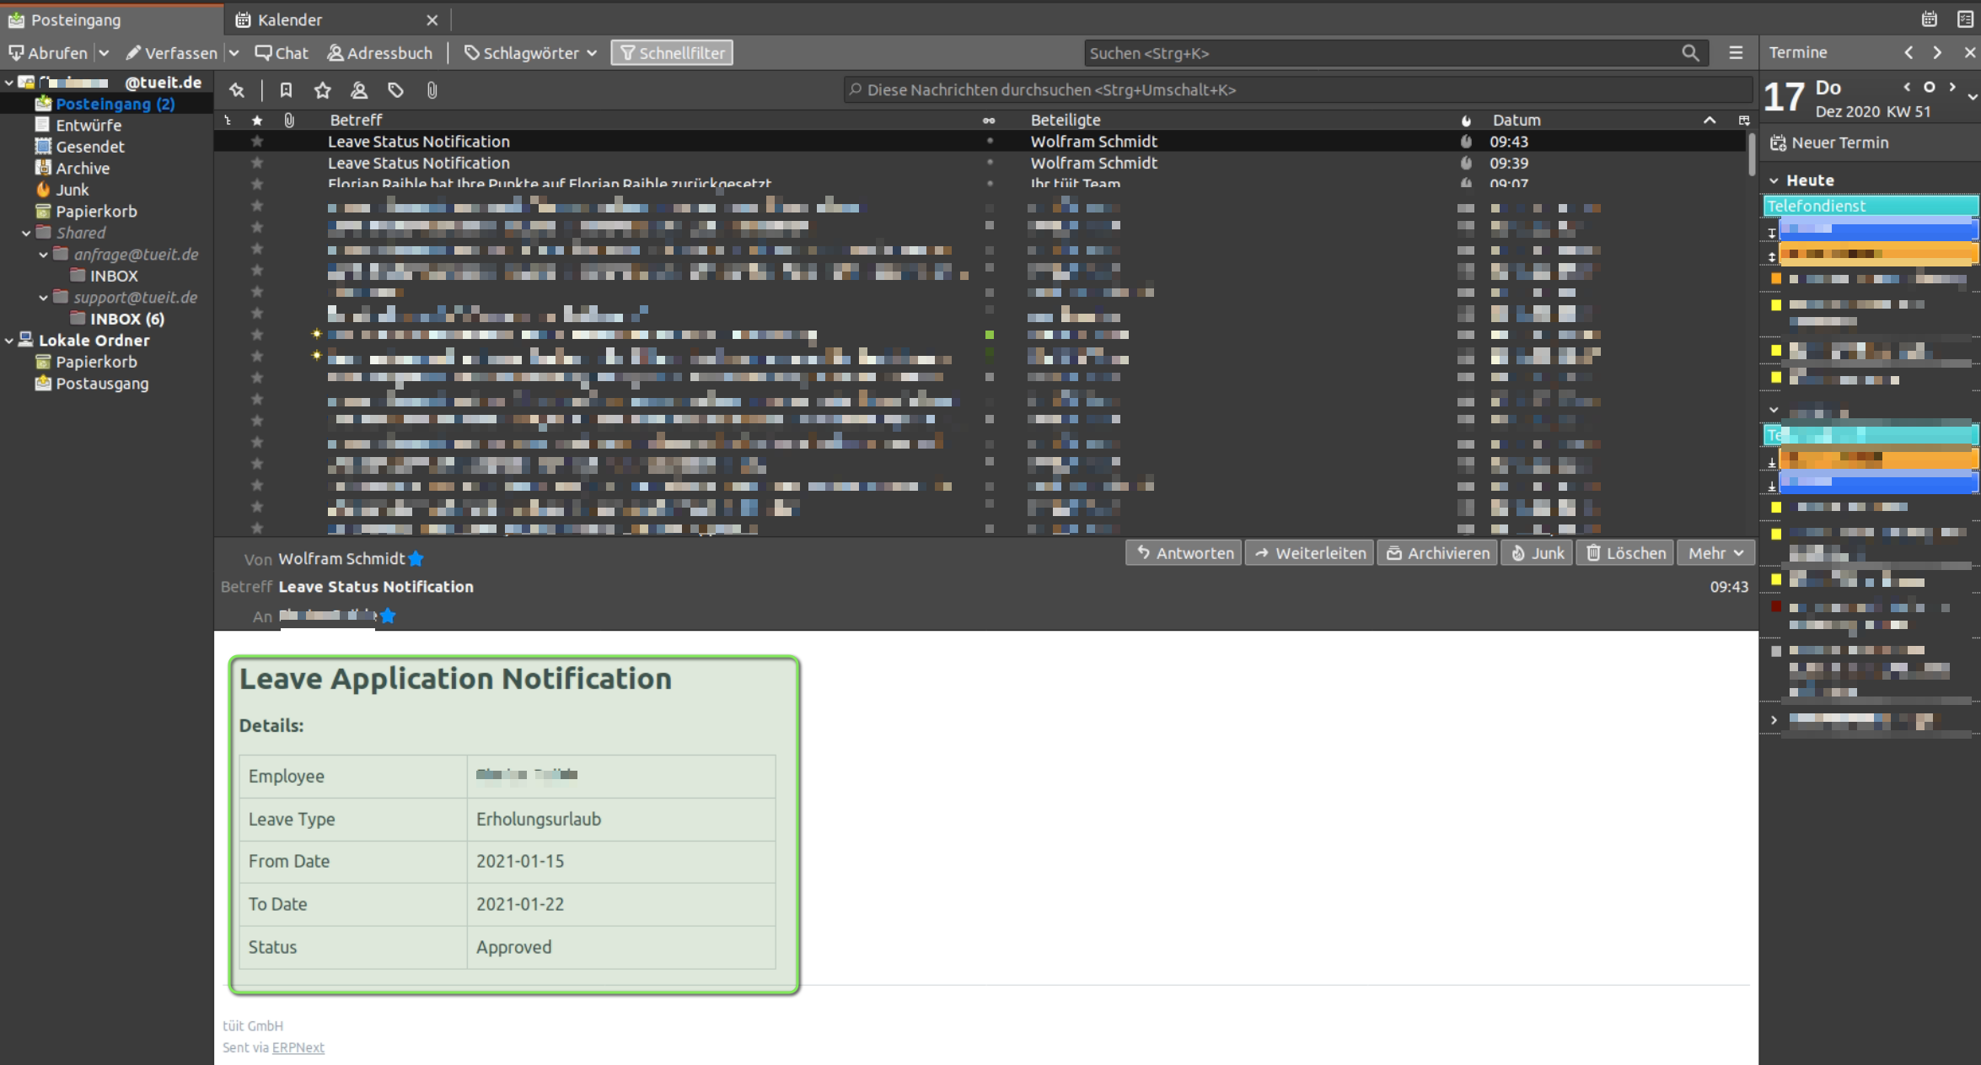
Task: Delete the message with Löschen
Action: [x=1624, y=553]
